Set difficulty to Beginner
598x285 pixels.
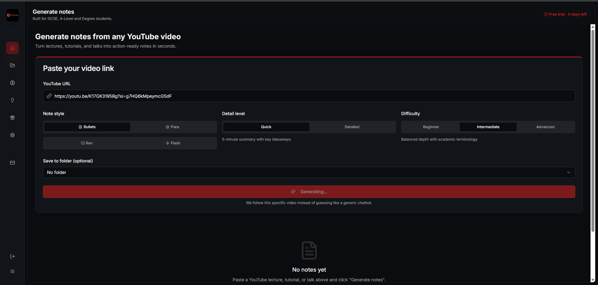pyautogui.click(x=431, y=127)
